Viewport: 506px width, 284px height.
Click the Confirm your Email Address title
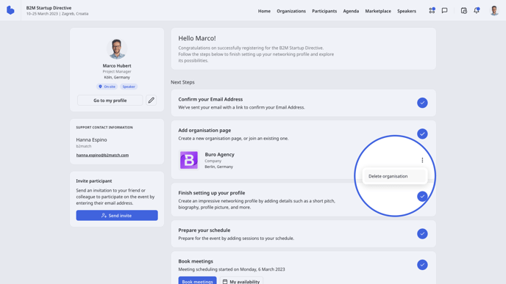pos(210,99)
